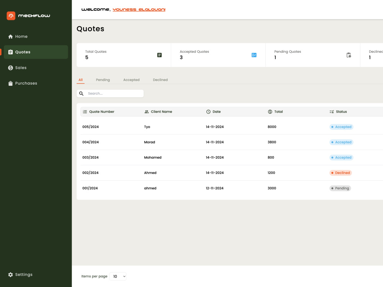Click the Accepted Quotes card
This screenshot has height=287, width=383.
pyautogui.click(x=218, y=55)
